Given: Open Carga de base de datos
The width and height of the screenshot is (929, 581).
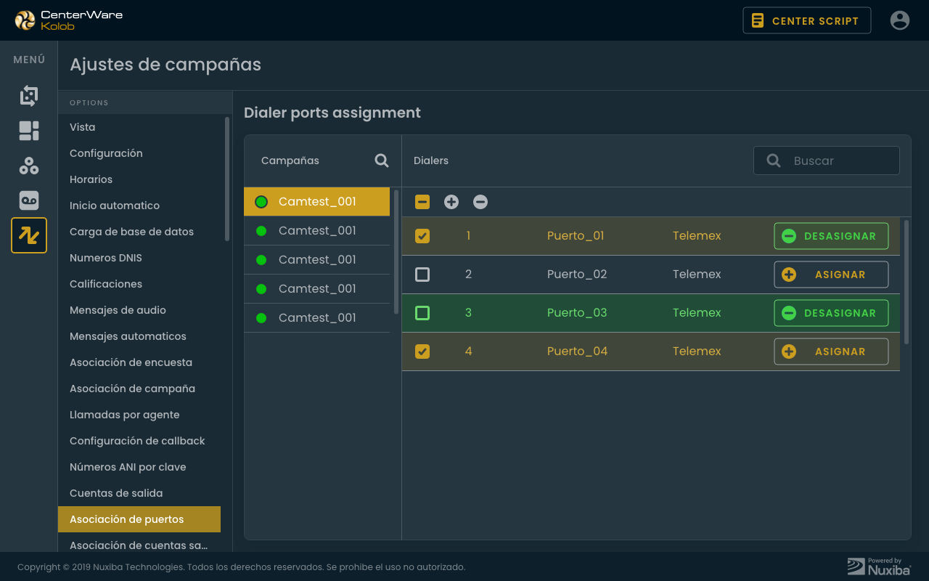Looking at the screenshot, I should (139, 232).
